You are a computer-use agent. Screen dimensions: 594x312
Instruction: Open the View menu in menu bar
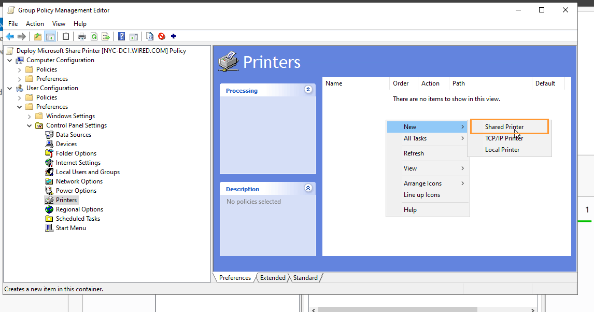(59, 23)
